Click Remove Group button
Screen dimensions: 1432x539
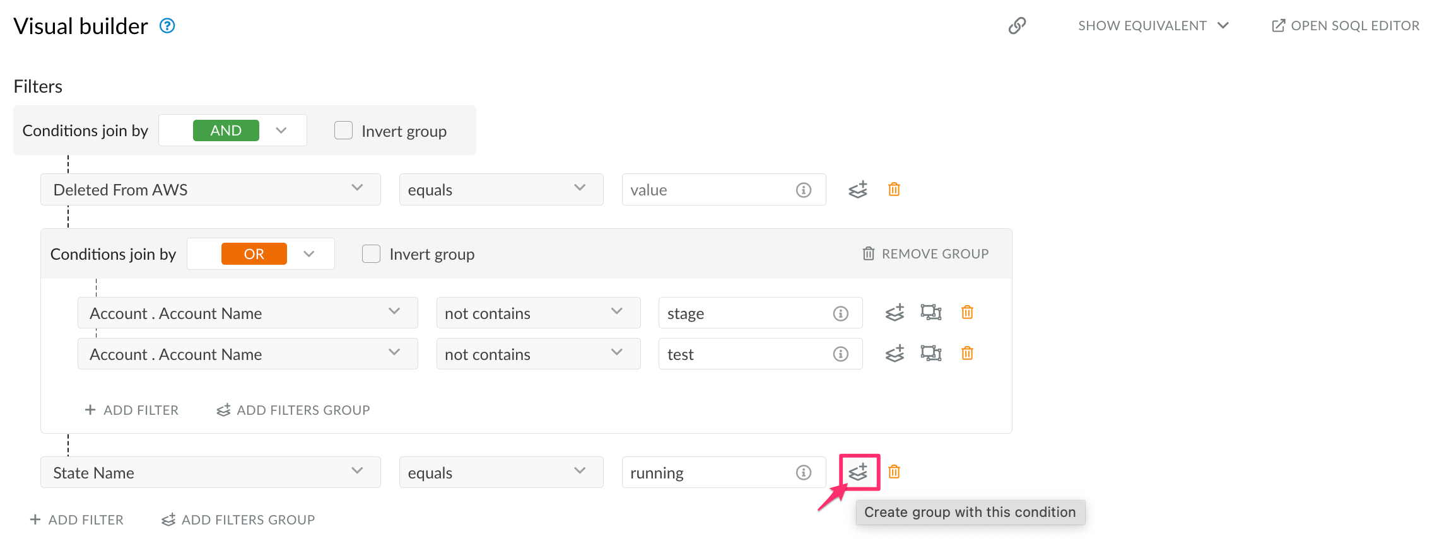tap(925, 254)
